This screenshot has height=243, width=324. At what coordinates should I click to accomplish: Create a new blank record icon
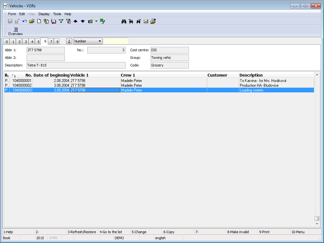pos(39,21)
